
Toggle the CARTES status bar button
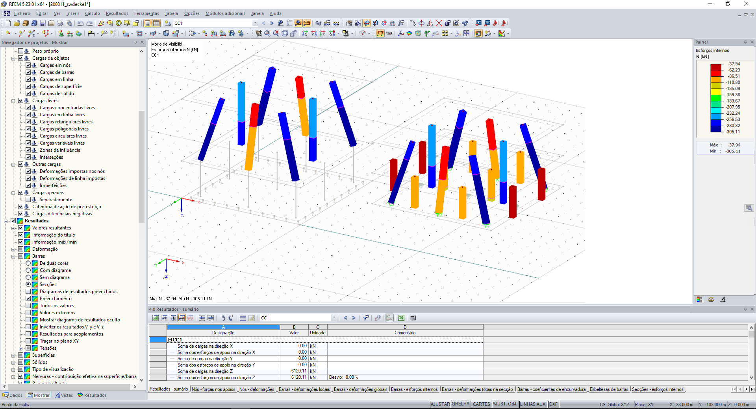click(481, 404)
